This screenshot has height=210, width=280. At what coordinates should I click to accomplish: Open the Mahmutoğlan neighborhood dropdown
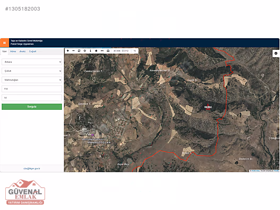pyautogui.click(x=32, y=80)
